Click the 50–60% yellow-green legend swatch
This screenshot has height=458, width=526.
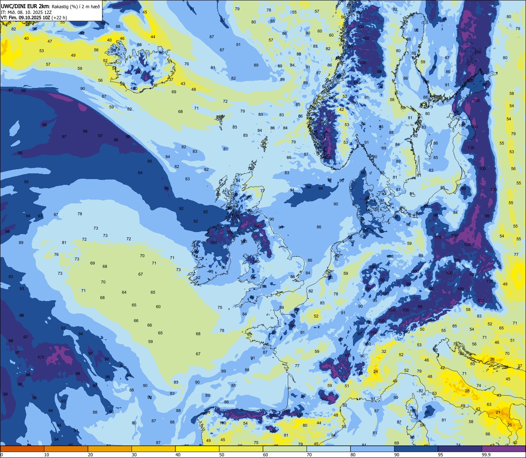241,449
